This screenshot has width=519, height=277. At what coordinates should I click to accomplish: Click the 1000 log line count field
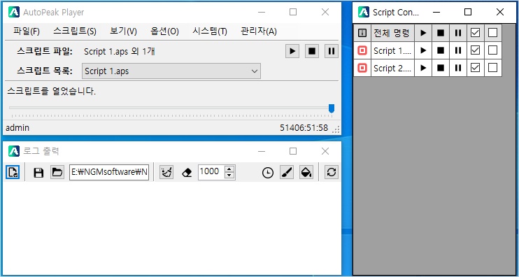(211, 172)
